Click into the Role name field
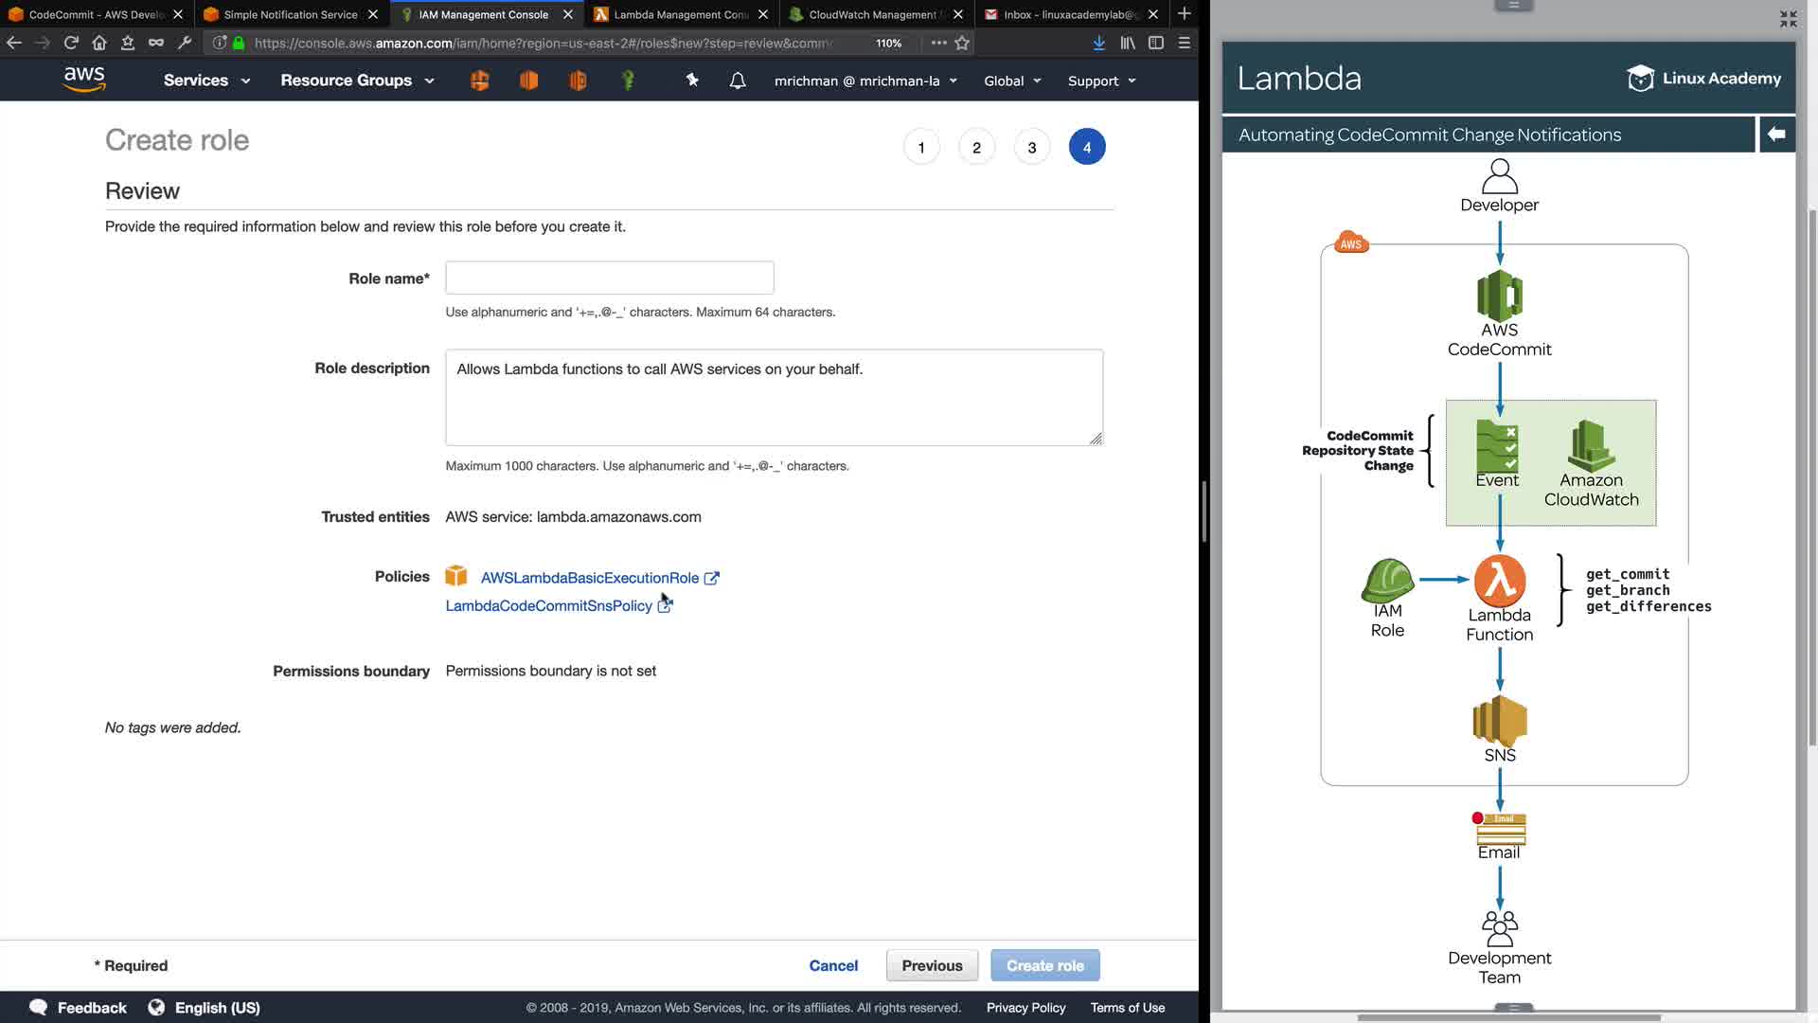The width and height of the screenshot is (1818, 1023). click(x=609, y=278)
